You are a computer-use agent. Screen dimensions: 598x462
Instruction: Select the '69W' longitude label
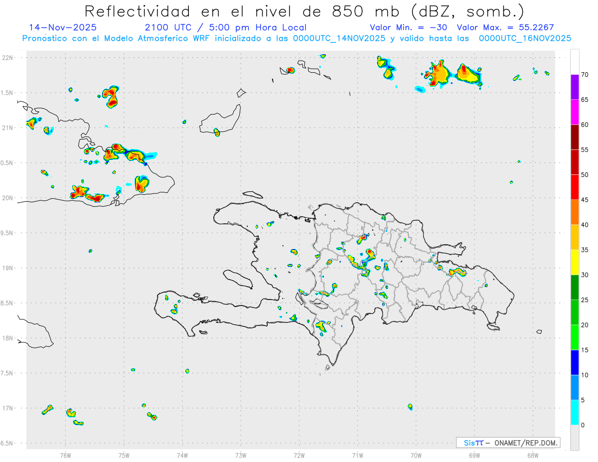pos(474,456)
